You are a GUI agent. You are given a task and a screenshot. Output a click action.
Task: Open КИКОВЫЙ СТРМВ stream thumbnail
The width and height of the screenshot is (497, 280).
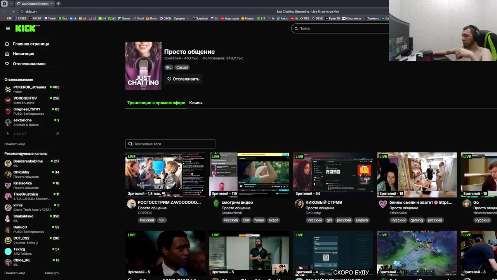point(333,175)
